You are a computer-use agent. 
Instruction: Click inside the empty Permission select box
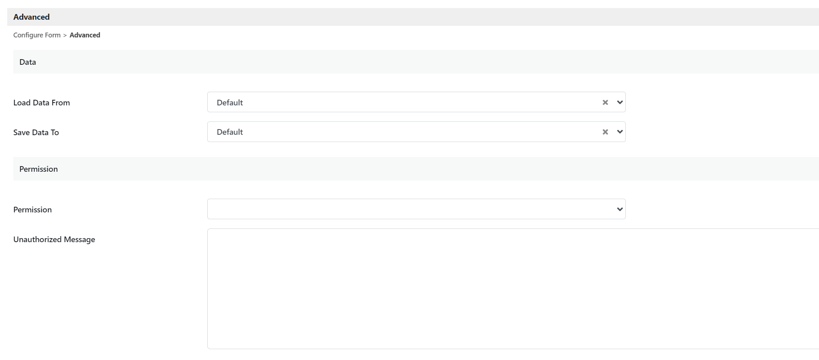coord(402,209)
